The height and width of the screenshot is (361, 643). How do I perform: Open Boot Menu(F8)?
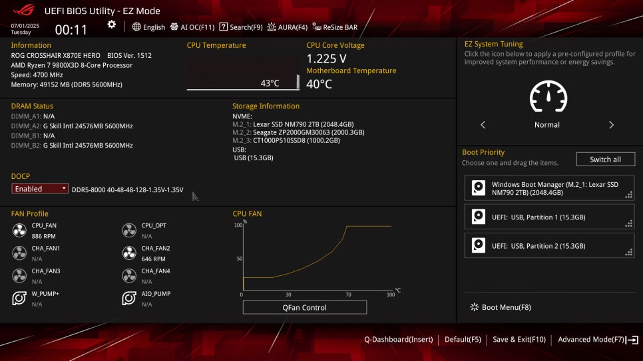click(501, 307)
